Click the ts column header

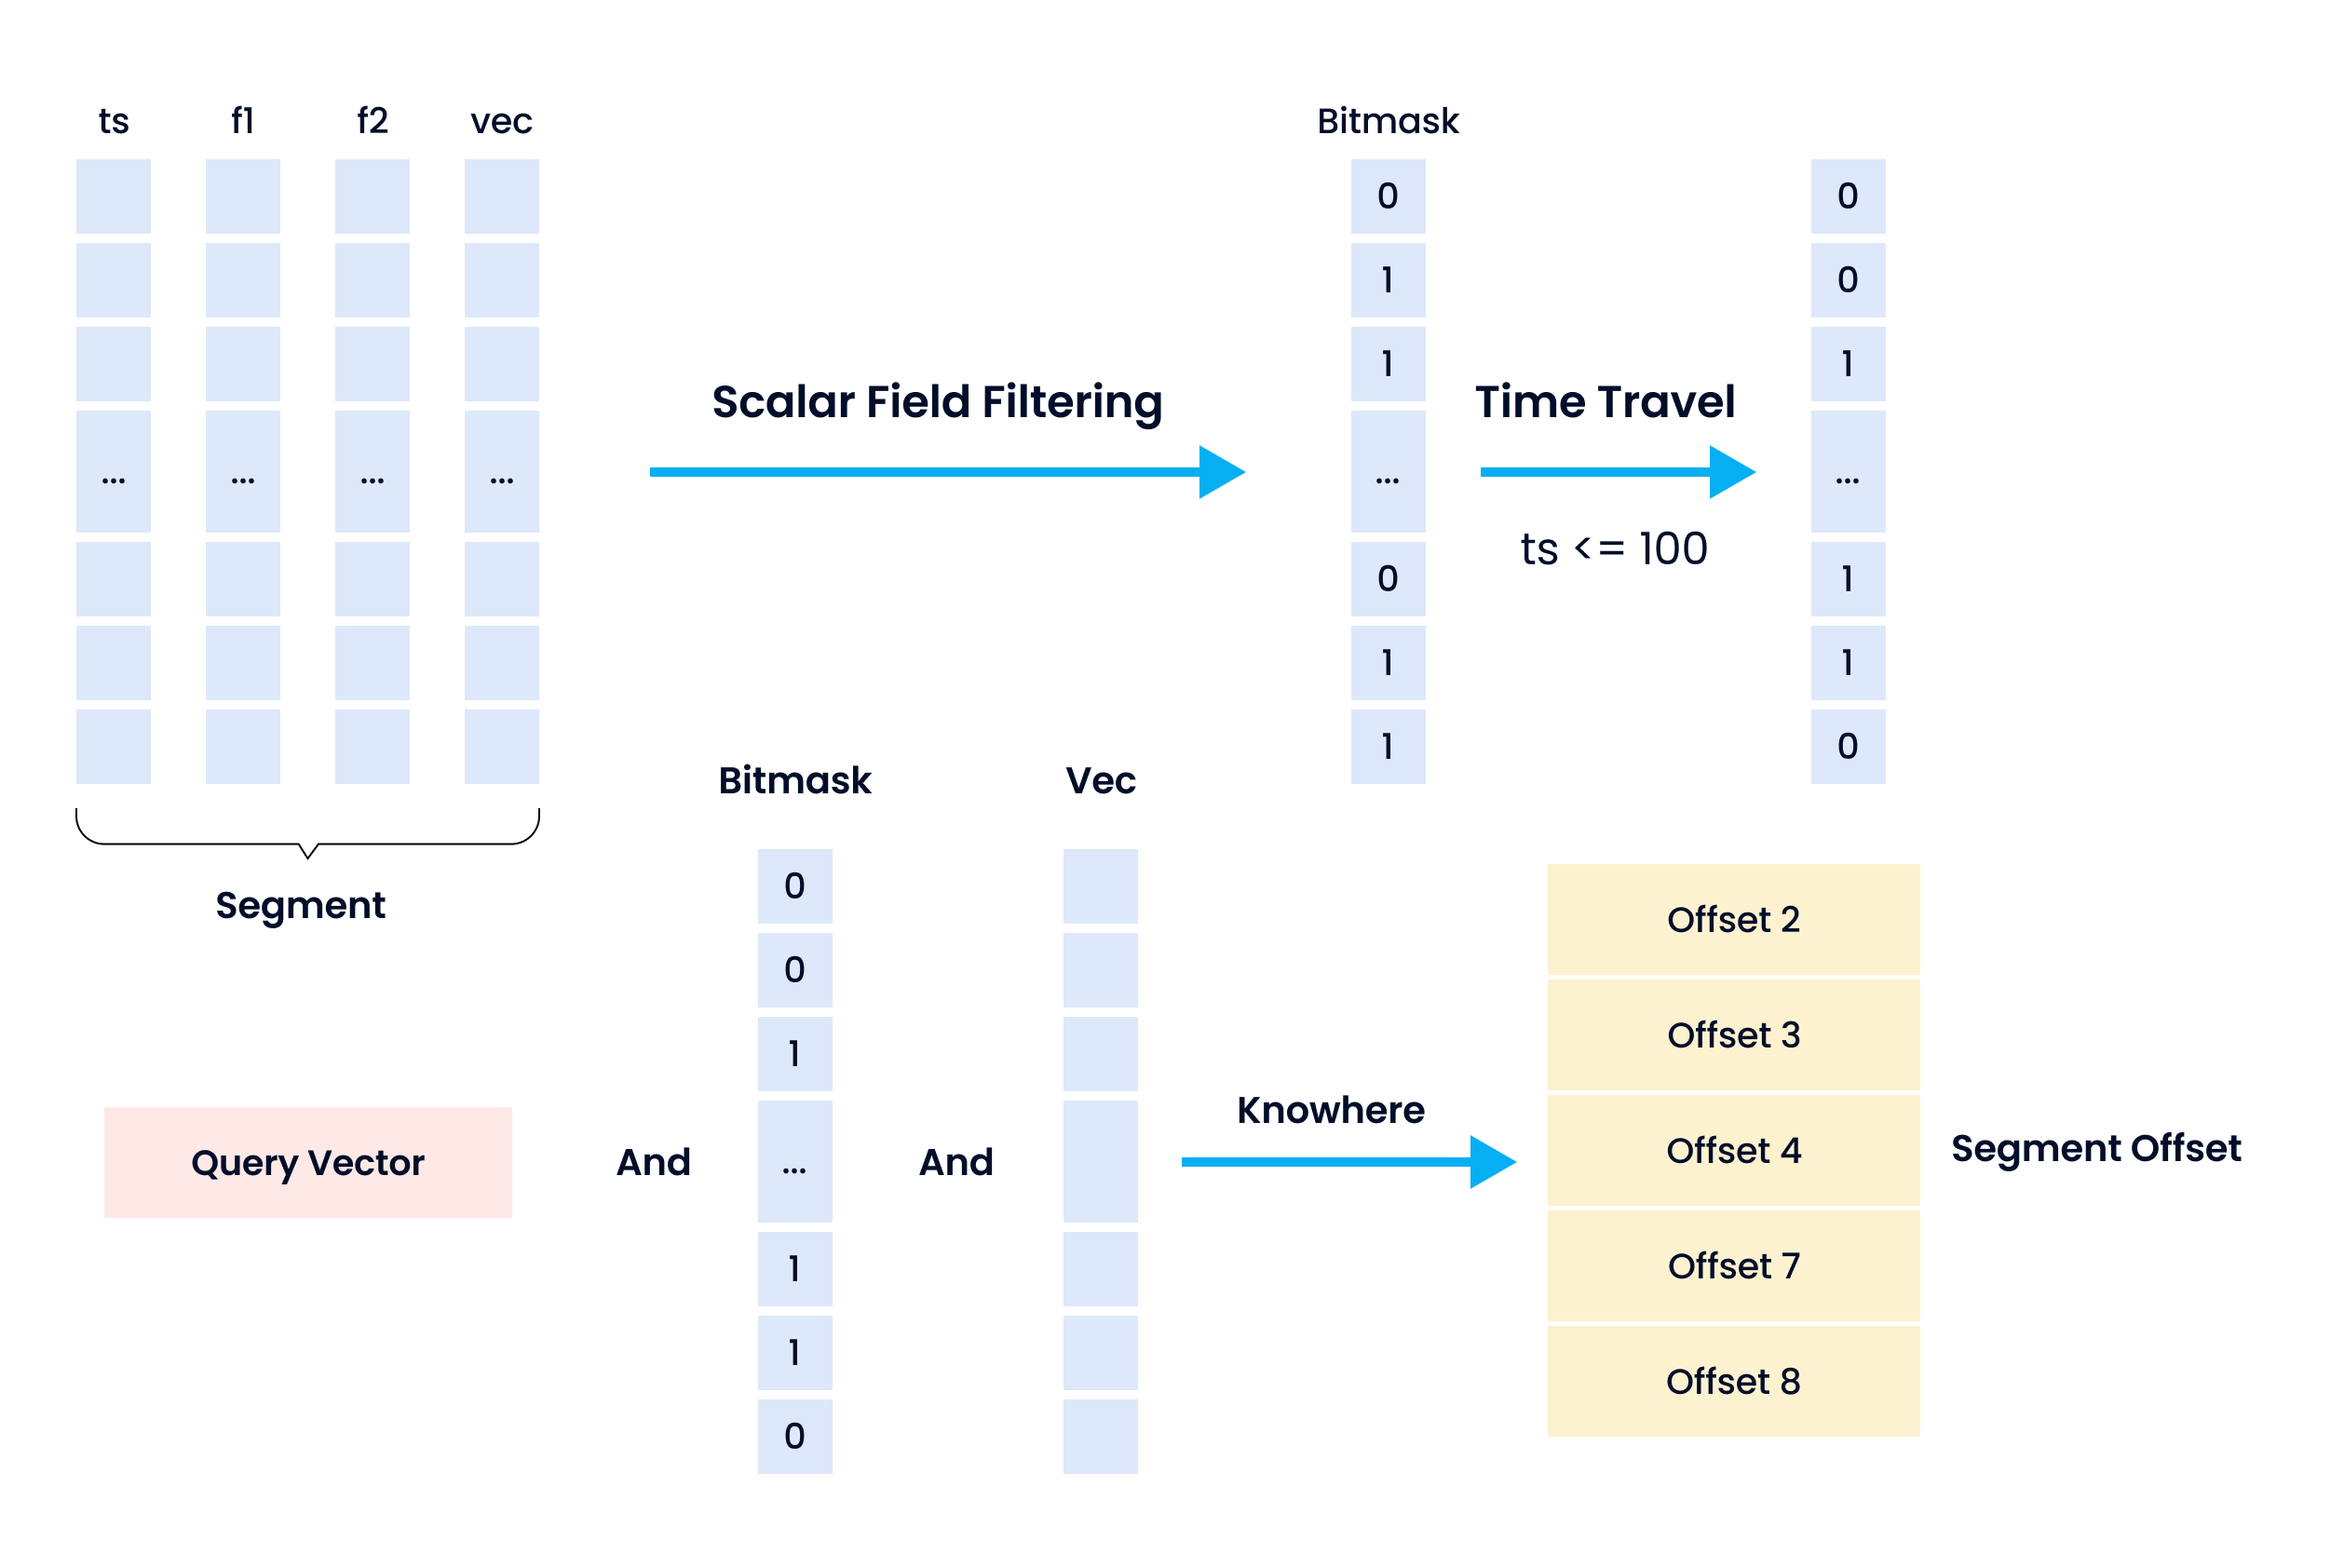tap(113, 121)
